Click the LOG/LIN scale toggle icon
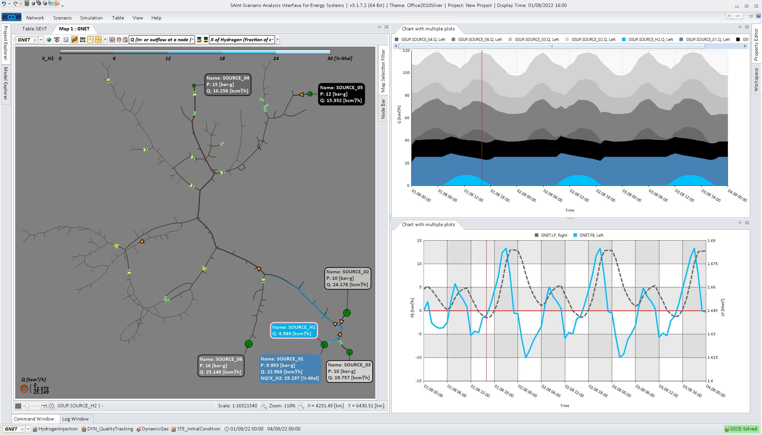The width and height of the screenshot is (762, 435). tap(125, 40)
